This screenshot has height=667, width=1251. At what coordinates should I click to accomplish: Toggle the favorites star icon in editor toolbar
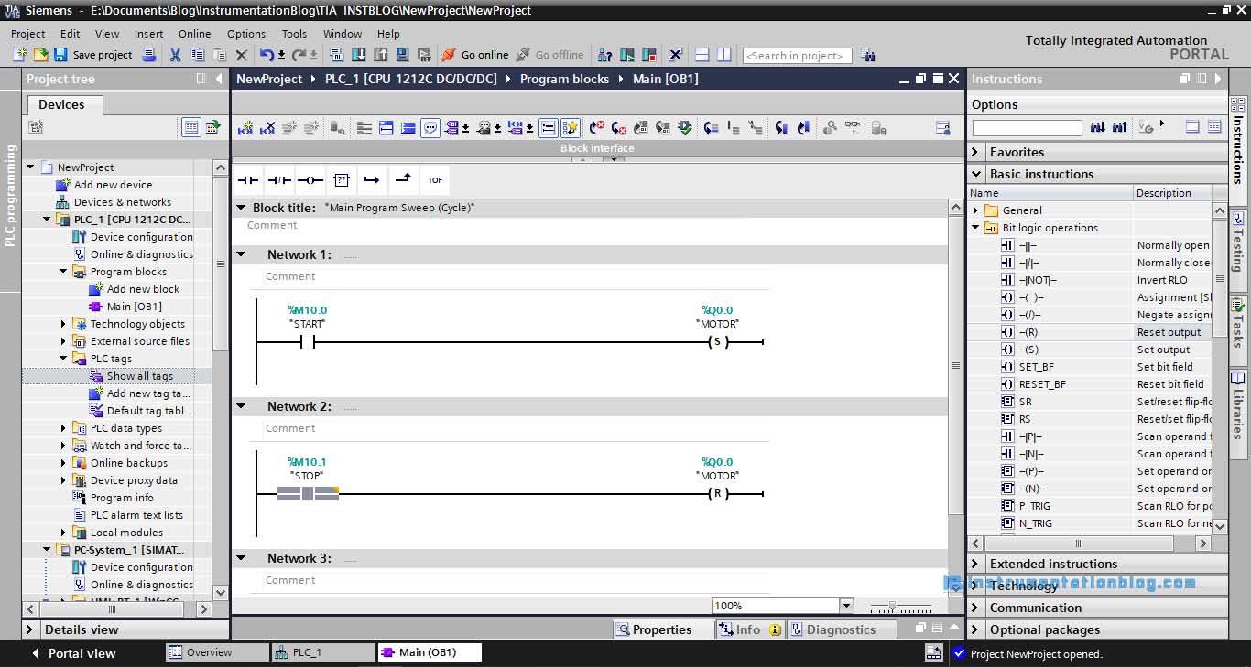[571, 128]
